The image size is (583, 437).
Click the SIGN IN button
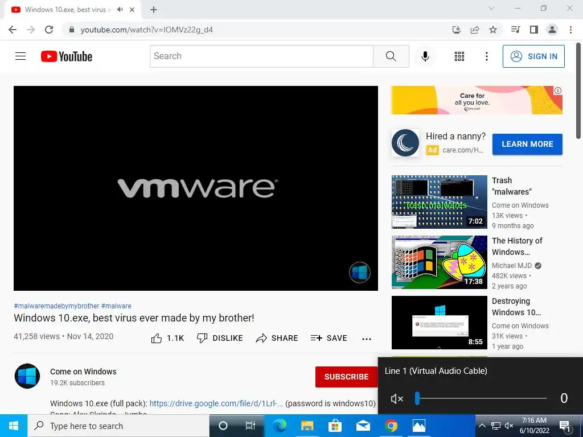tap(533, 56)
